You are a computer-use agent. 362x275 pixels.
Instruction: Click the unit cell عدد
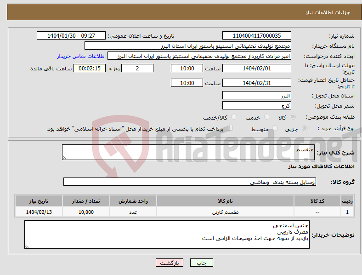(x=133, y=212)
